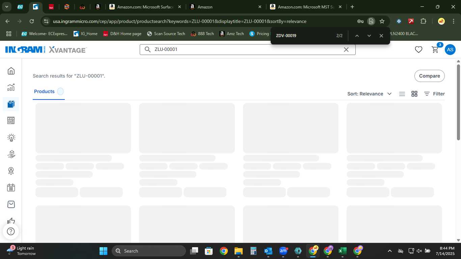Click the address bar URL
The height and width of the screenshot is (259, 461).
[180, 21]
